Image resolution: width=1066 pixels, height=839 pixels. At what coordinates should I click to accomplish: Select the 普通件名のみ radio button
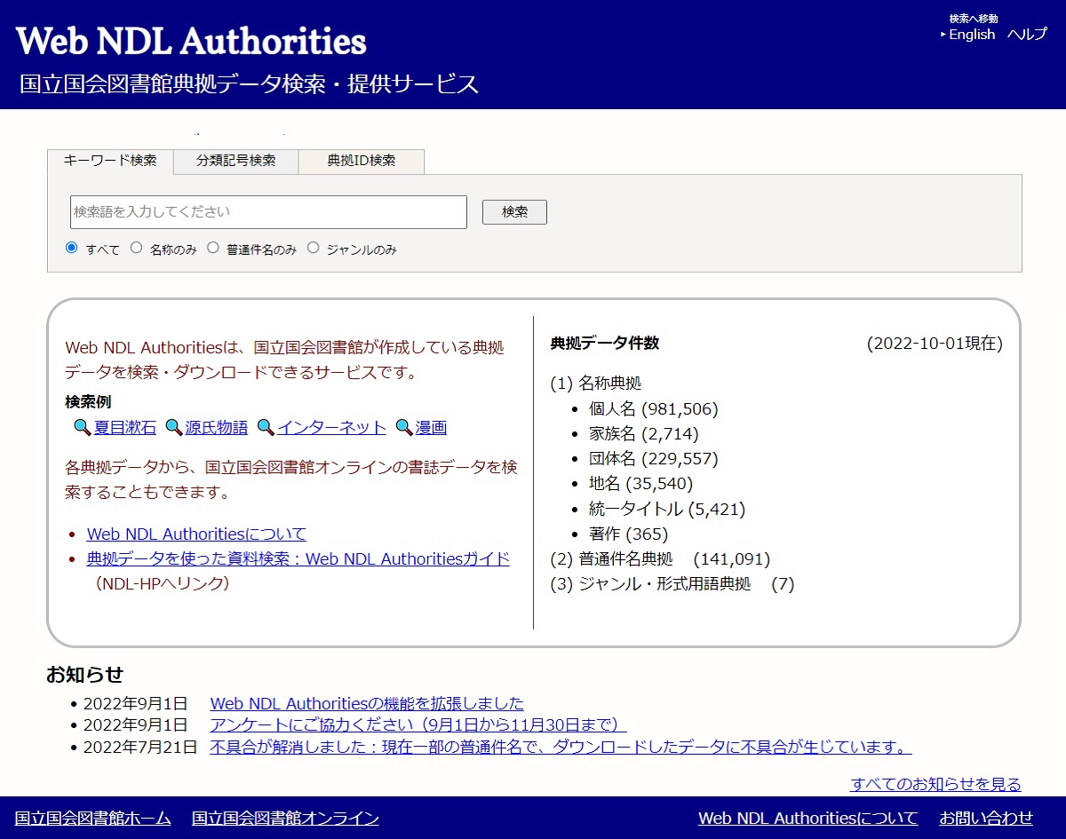point(212,247)
